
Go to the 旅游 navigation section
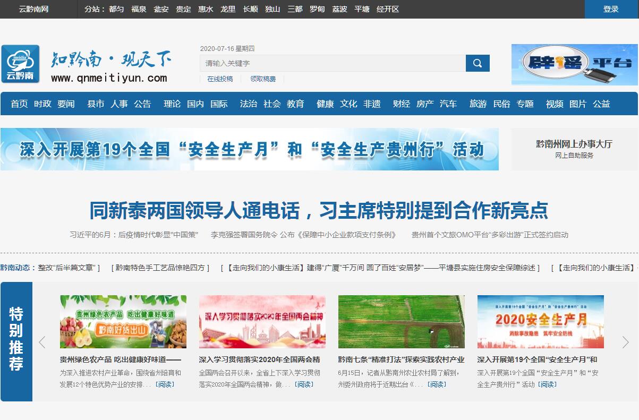click(x=478, y=104)
